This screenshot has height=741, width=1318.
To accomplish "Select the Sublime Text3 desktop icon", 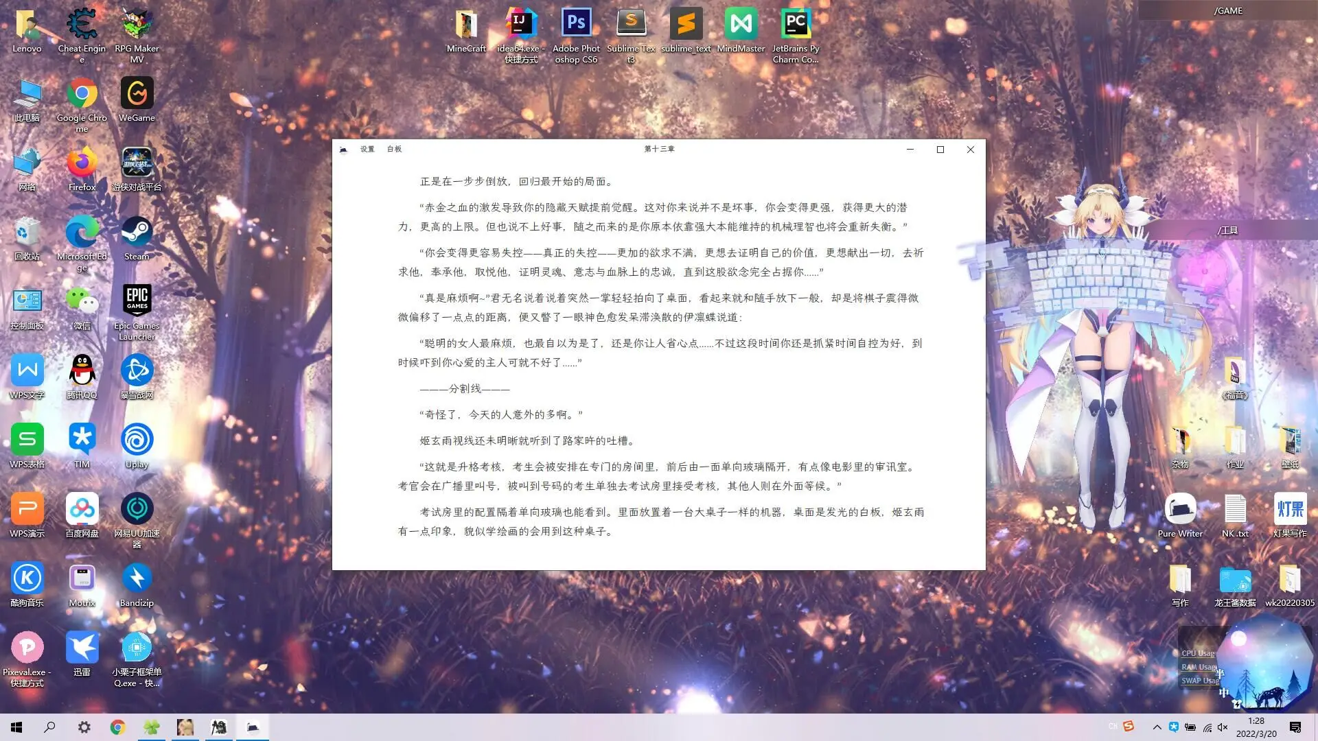I will point(631,34).
